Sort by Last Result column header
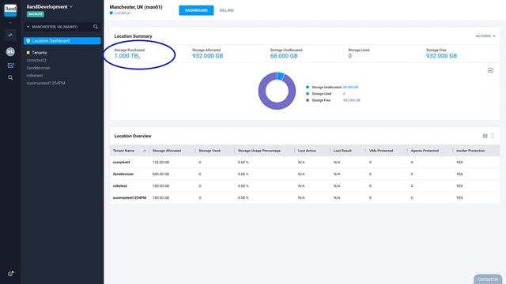The image size is (506, 284). (342, 151)
